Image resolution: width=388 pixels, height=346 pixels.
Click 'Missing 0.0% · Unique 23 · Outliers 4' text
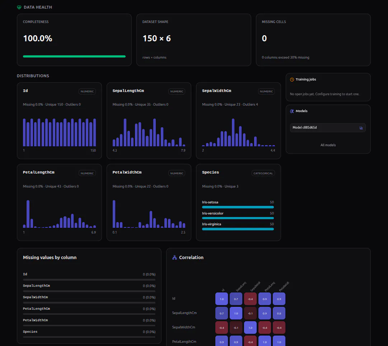230,105
